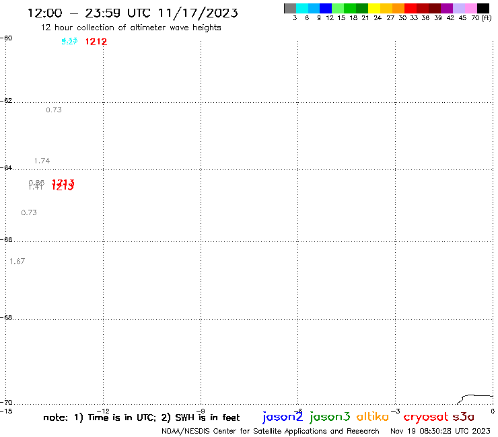Viewport: 498px width, 437px height.
Task: Click the '-70' latitude axis label
Action: (6, 403)
